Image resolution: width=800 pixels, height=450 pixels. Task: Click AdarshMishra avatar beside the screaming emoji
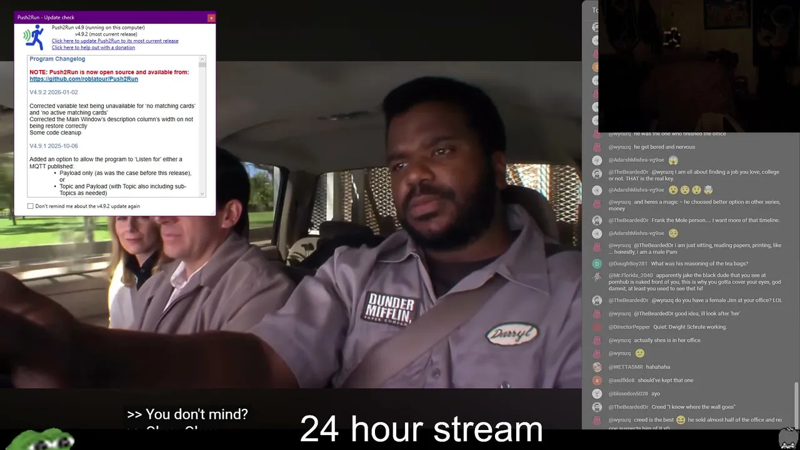[597, 160]
